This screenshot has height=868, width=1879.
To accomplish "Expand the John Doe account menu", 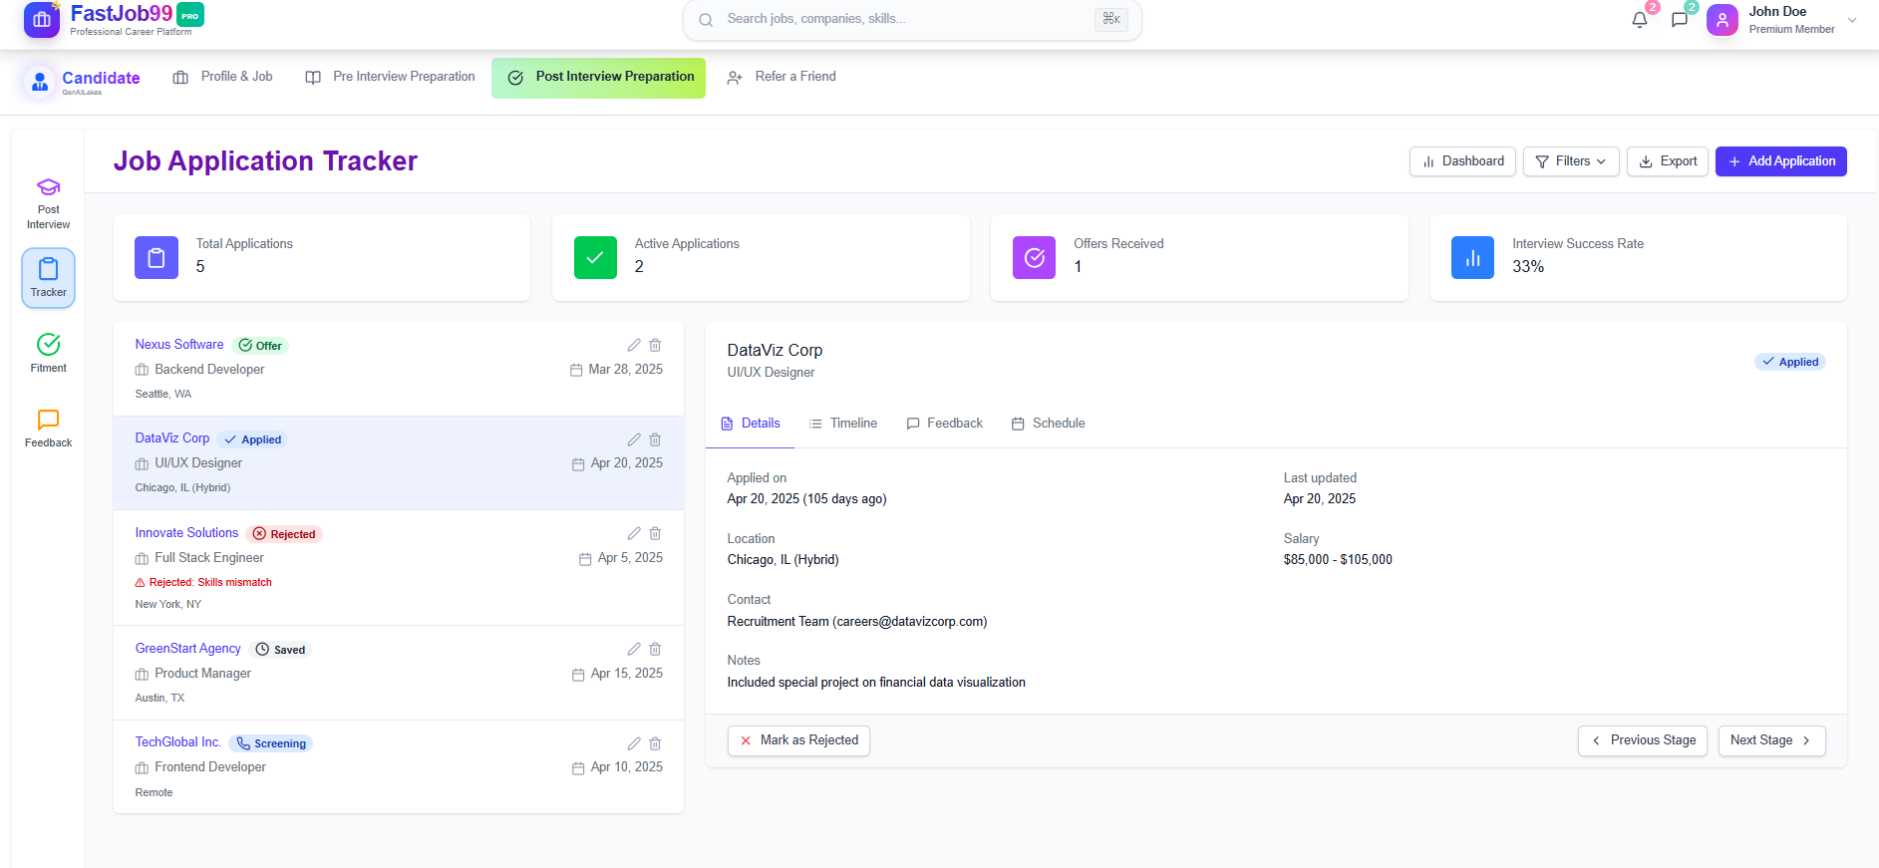I will (1851, 20).
